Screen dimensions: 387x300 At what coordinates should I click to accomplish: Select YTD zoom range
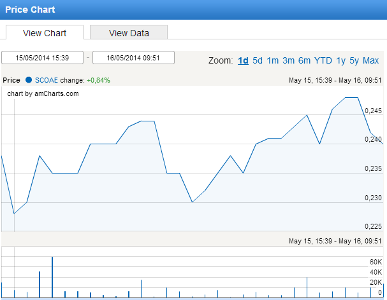click(x=323, y=60)
